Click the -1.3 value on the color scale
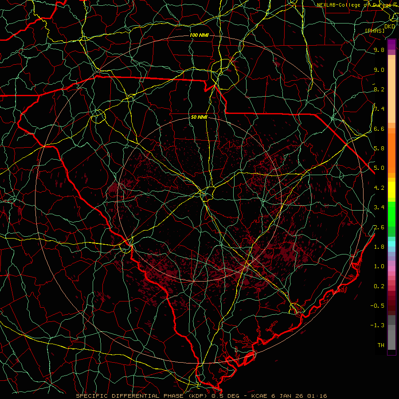This screenshot has width=399, height=399. click(x=377, y=325)
